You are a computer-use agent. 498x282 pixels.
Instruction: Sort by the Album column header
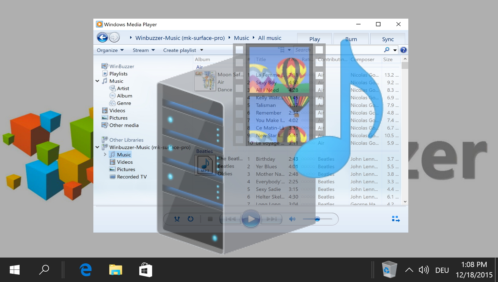point(202,59)
